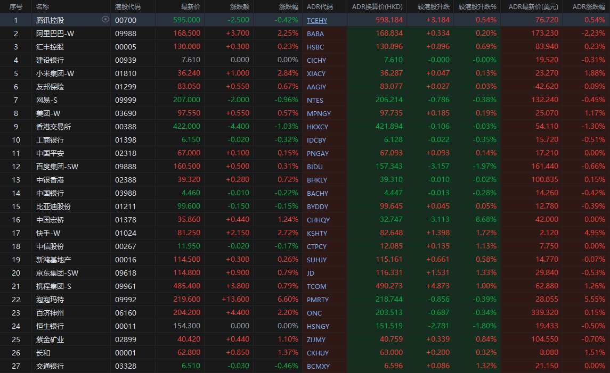Viewport: 610px width, 373px height.
Task: Click the TCOM ADR code
Action: [x=316, y=286]
